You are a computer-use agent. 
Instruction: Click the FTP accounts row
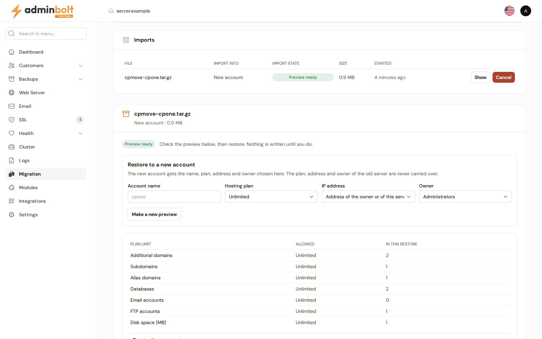coord(320,311)
